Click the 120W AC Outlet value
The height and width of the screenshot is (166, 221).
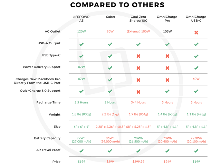[81, 31]
